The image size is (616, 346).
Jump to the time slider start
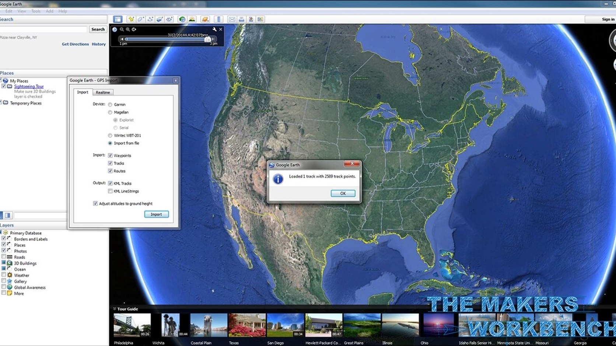(122, 39)
